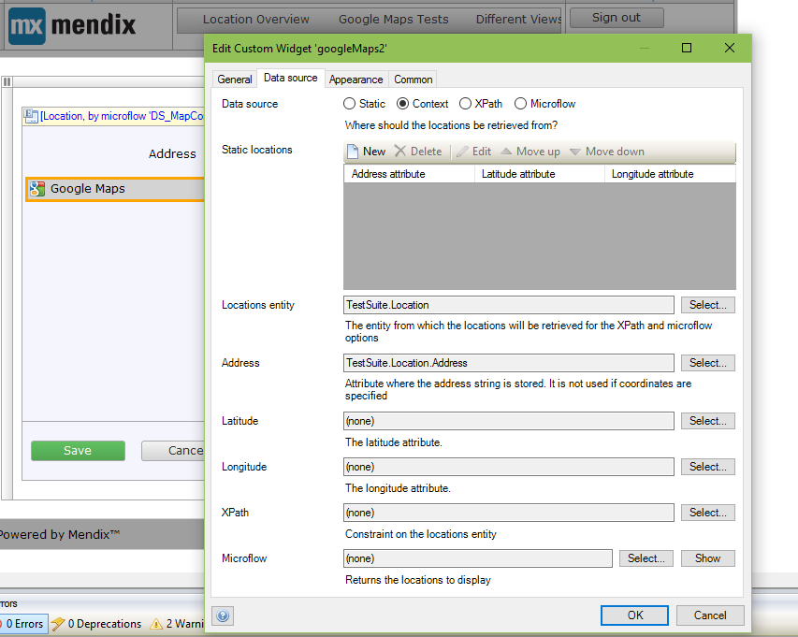Click the Microflow (none) field
This screenshot has width=798, height=637.
point(478,558)
